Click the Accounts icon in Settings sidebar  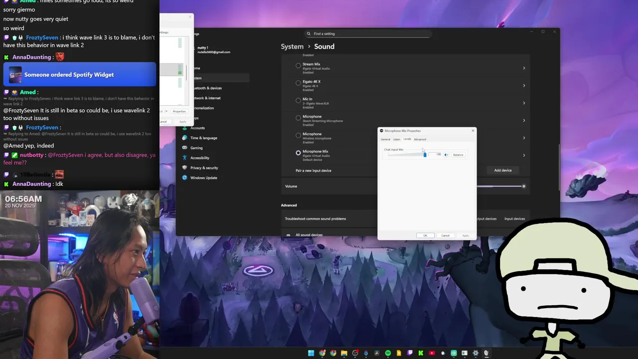click(x=185, y=128)
